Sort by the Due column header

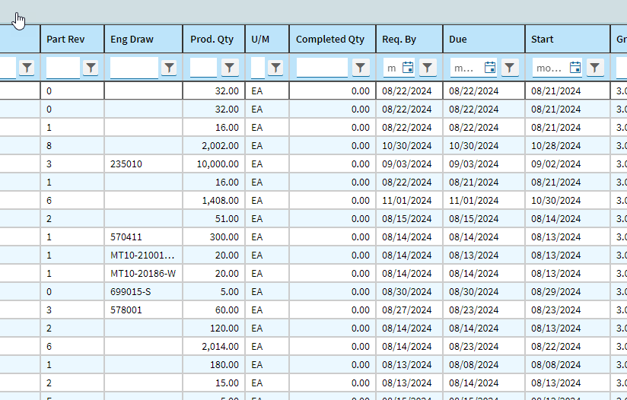click(484, 39)
